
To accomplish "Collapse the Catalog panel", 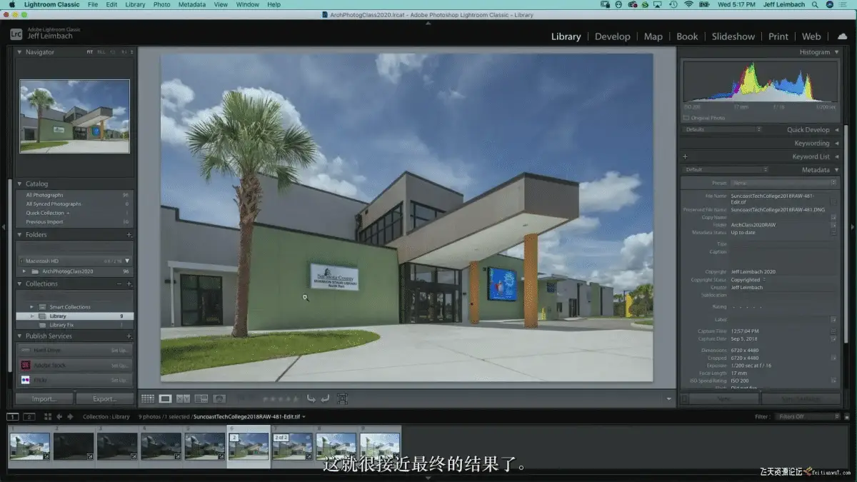I will click(20, 184).
